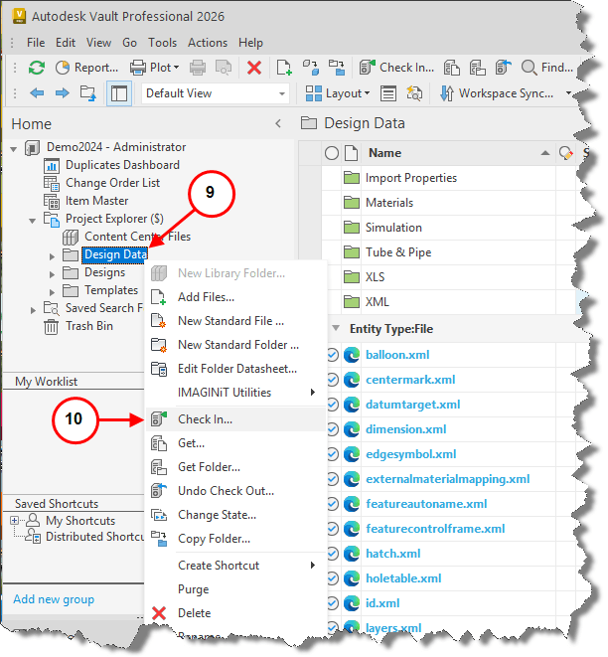The image size is (608, 657).
Task: Open externalmaterialmapping.xml file
Action: pyautogui.click(x=448, y=479)
